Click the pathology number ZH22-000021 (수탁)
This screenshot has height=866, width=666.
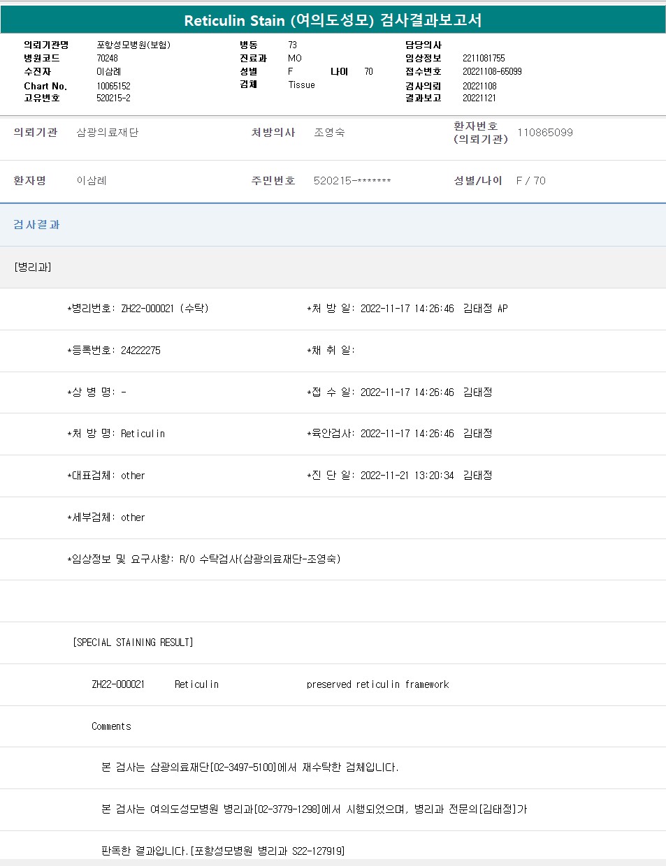tap(164, 309)
